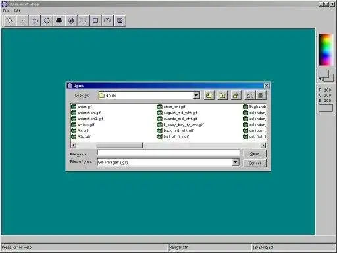Click the file list left scroll arrow

(x=74, y=145)
